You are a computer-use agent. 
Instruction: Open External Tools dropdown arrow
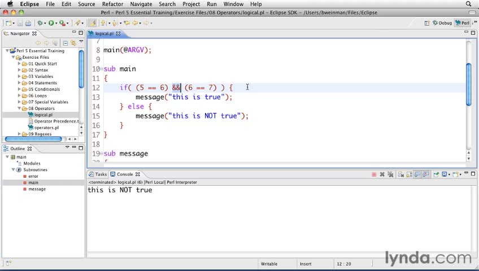(67, 23)
